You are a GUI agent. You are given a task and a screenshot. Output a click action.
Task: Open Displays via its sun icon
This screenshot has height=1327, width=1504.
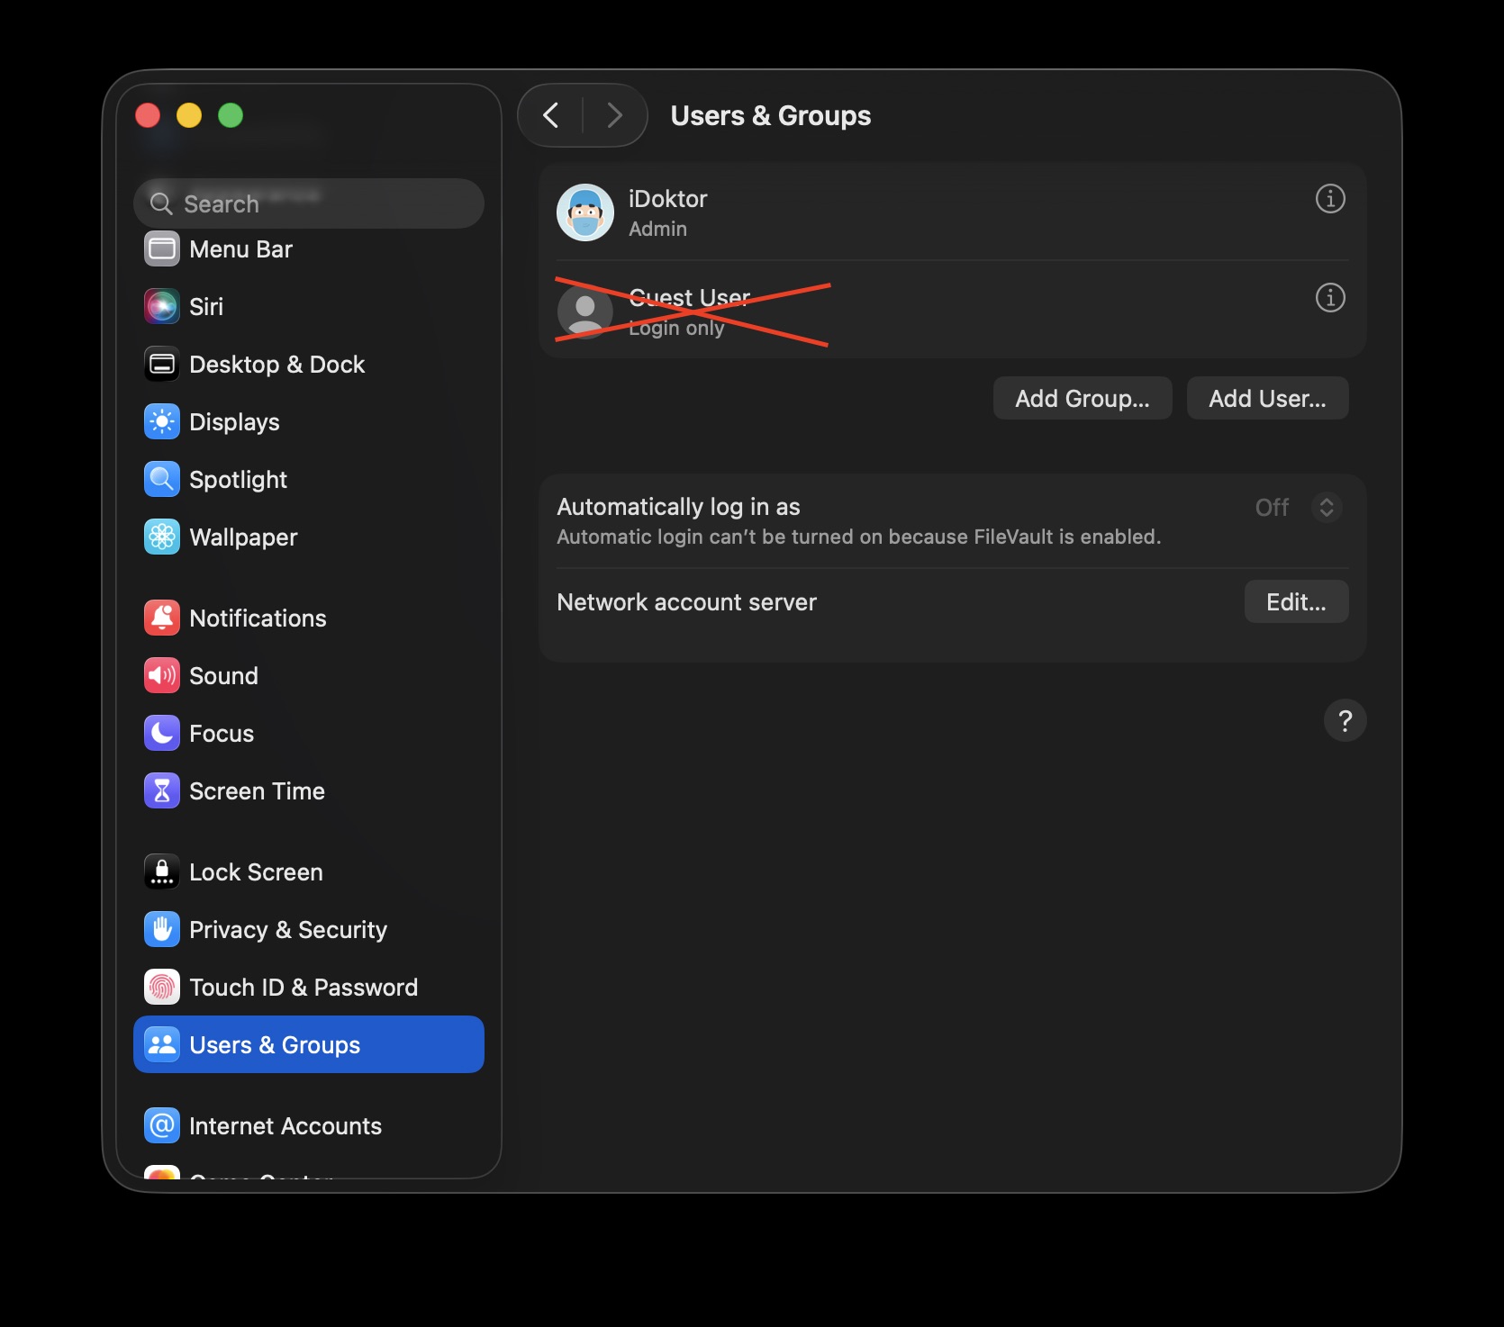click(x=162, y=421)
